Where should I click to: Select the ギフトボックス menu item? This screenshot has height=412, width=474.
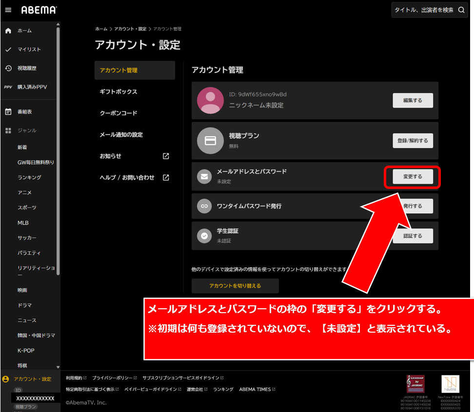pos(118,92)
